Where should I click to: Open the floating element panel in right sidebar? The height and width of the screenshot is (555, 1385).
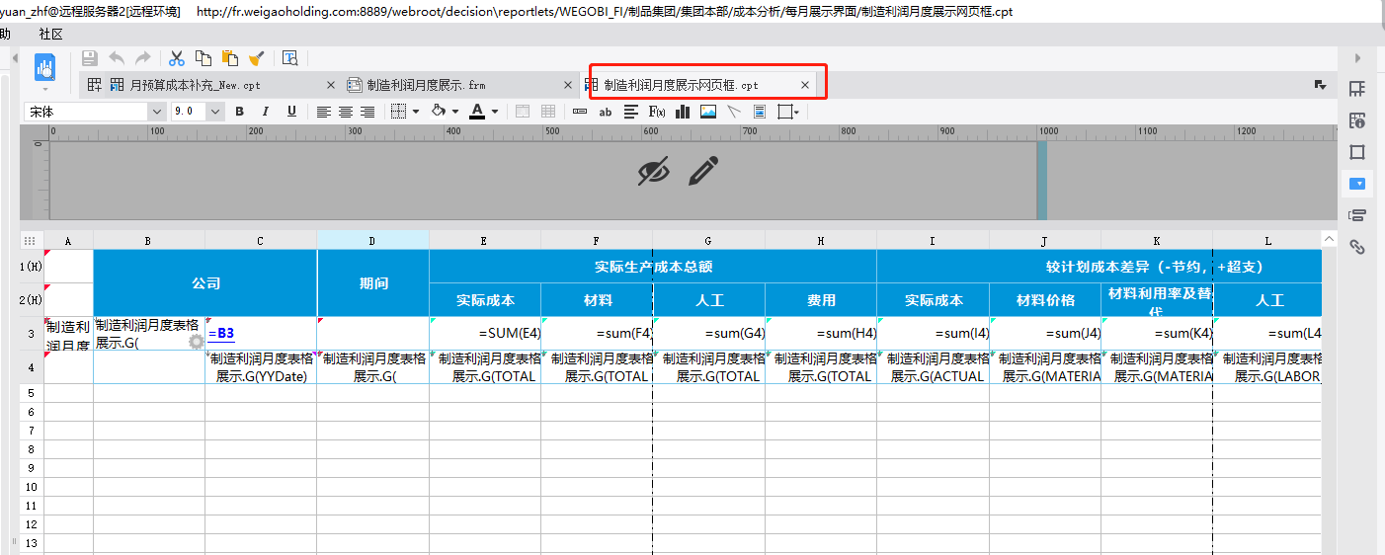point(1357,152)
